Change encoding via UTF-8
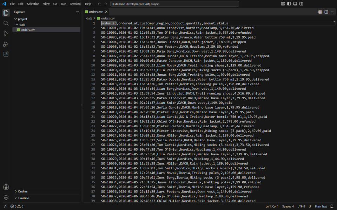 (x=301, y=206)
